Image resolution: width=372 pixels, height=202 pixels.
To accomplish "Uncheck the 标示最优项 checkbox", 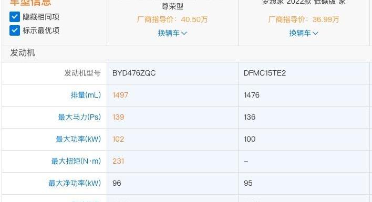I will click(x=15, y=30).
